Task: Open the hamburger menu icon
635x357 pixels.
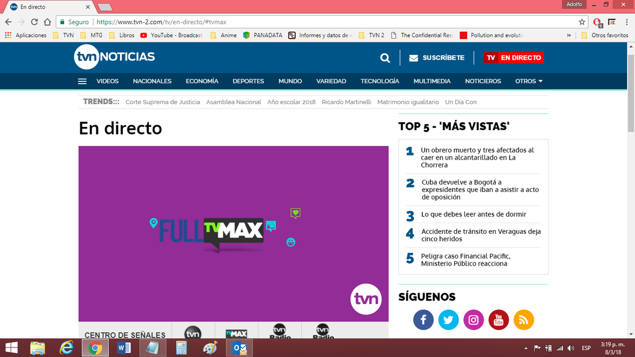Action: pyautogui.click(x=82, y=81)
